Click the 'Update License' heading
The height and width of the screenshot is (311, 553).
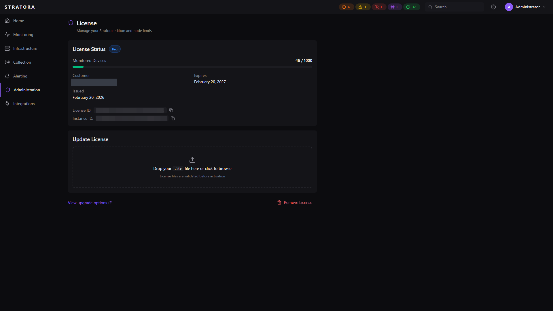click(90, 139)
